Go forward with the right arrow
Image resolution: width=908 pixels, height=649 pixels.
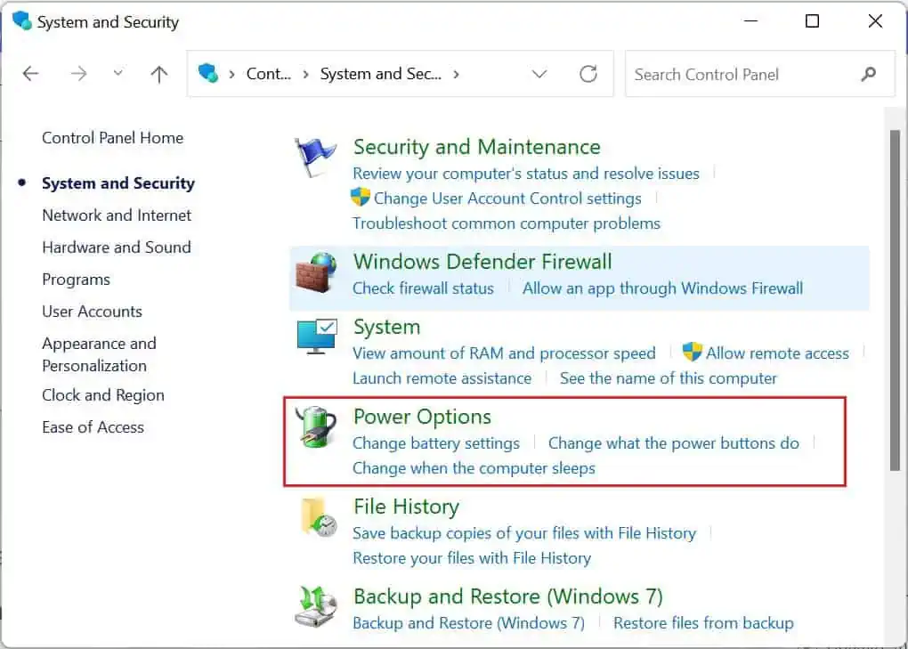(78, 74)
